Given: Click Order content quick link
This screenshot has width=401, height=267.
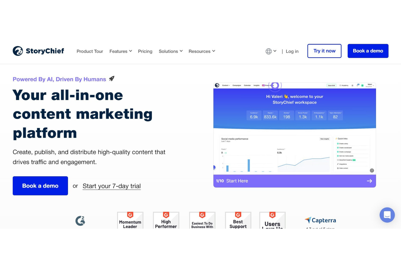Looking at the screenshot, I should pyautogui.click(x=342, y=168).
